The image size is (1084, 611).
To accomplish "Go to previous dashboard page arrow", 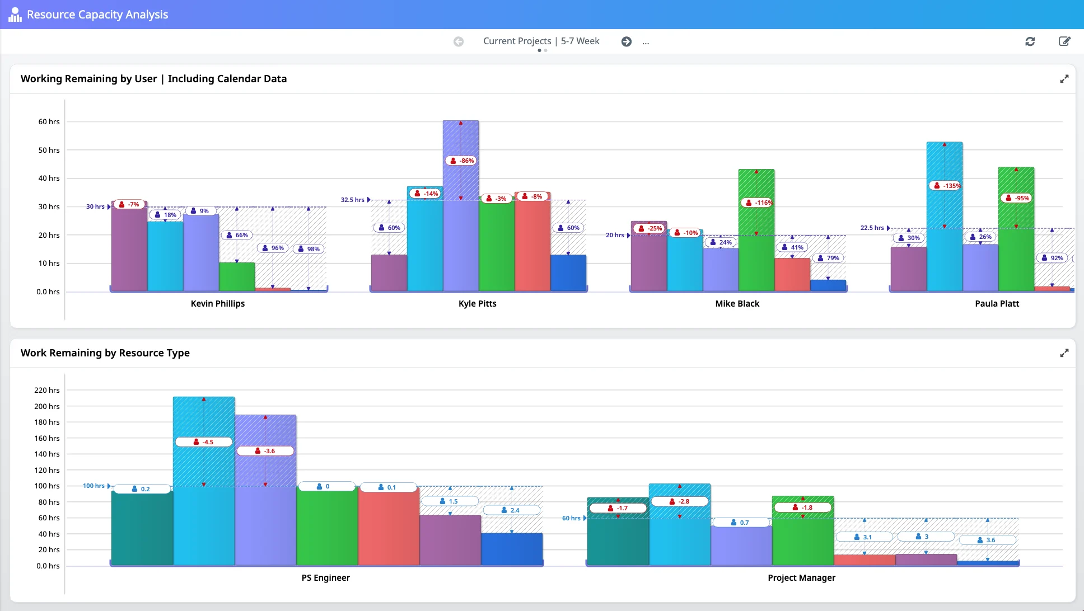I will (459, 41).
